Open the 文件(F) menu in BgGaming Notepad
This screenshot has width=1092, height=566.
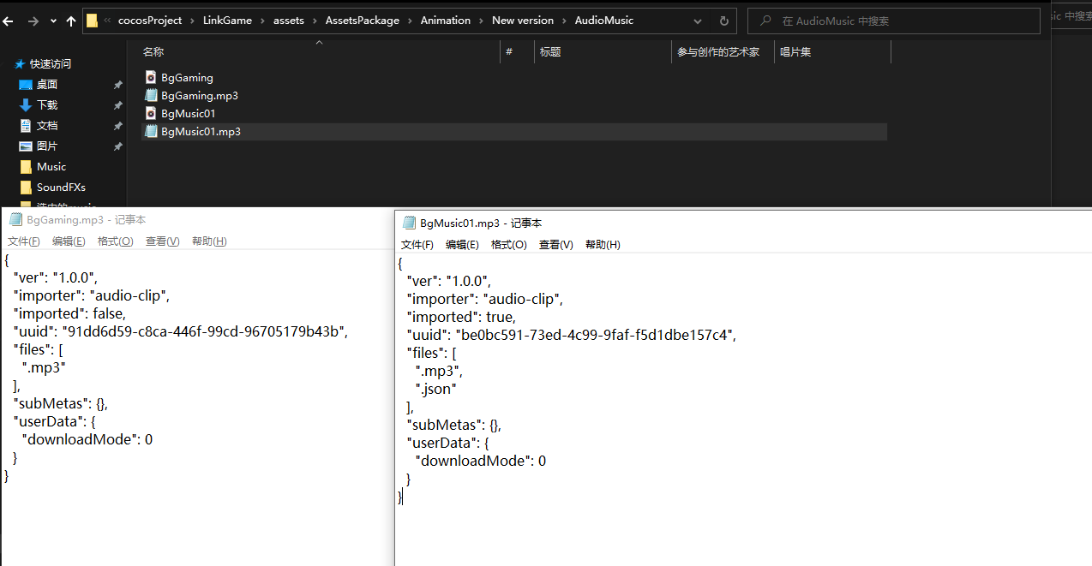coord(24,241)
